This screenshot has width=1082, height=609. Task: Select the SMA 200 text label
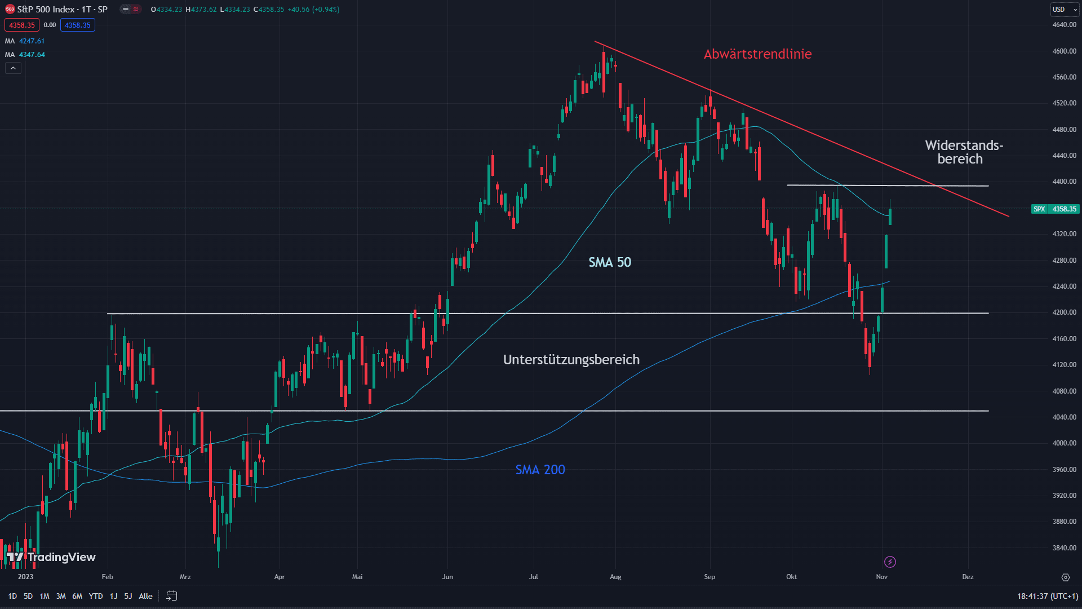[540, 470]
